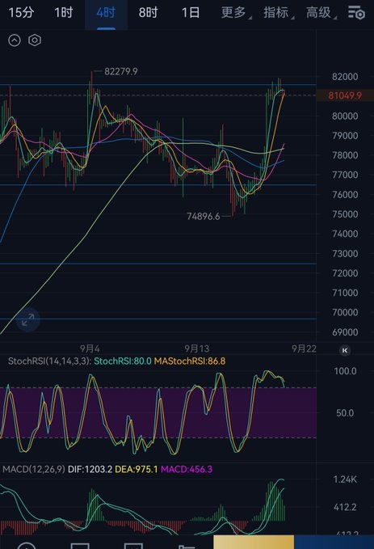
Task: Tap the StochRSI(14,14,3,3) indicator label
Action: tap(49, 361)
